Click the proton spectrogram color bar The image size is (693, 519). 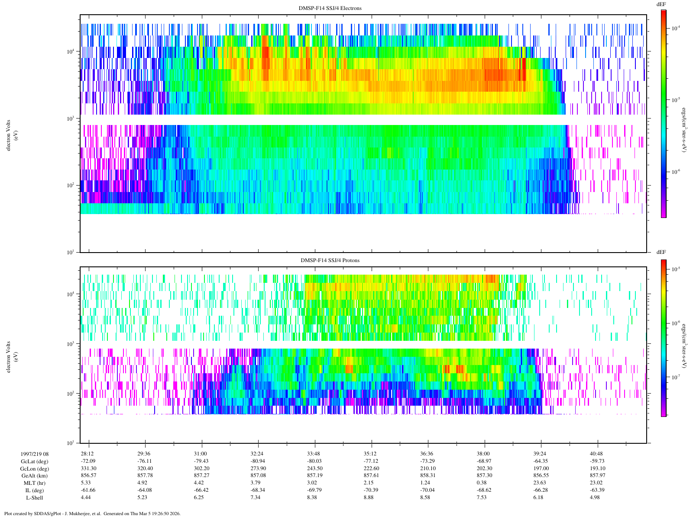663,338
